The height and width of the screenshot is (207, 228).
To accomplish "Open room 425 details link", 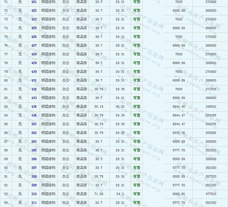I will pos(34,28).
